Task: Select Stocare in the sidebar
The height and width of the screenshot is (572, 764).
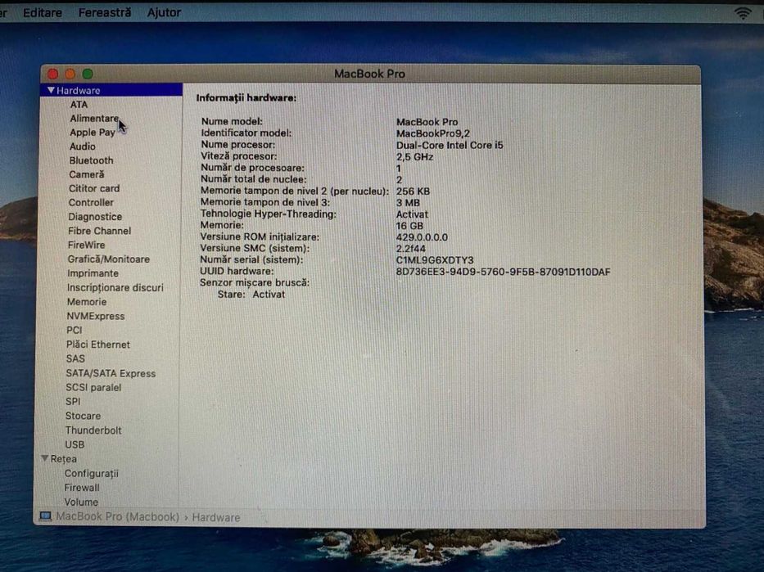Action: [x=83, y=416]
